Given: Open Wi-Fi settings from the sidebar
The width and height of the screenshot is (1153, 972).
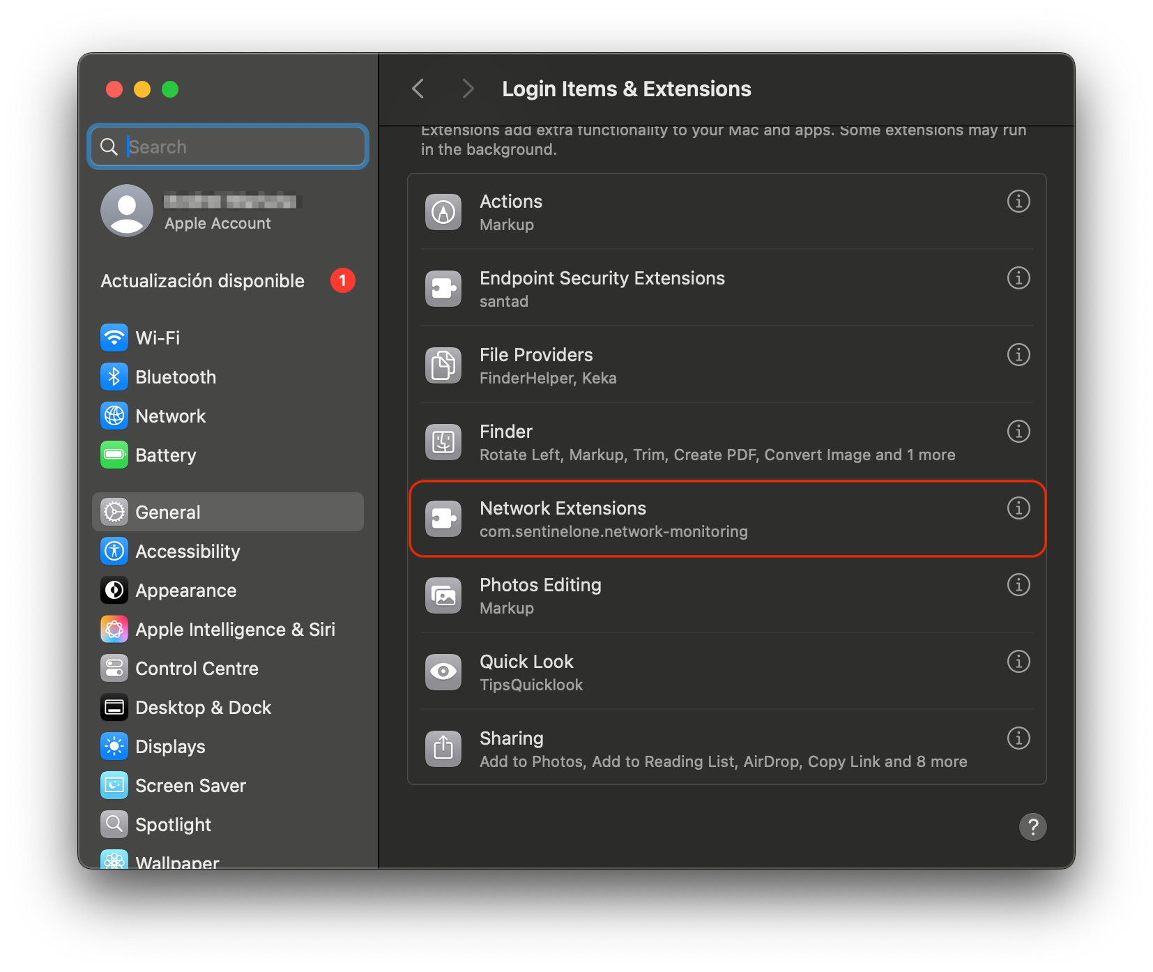Looking at the screenshot, I should pyautogui.click(x=157, y=337).
